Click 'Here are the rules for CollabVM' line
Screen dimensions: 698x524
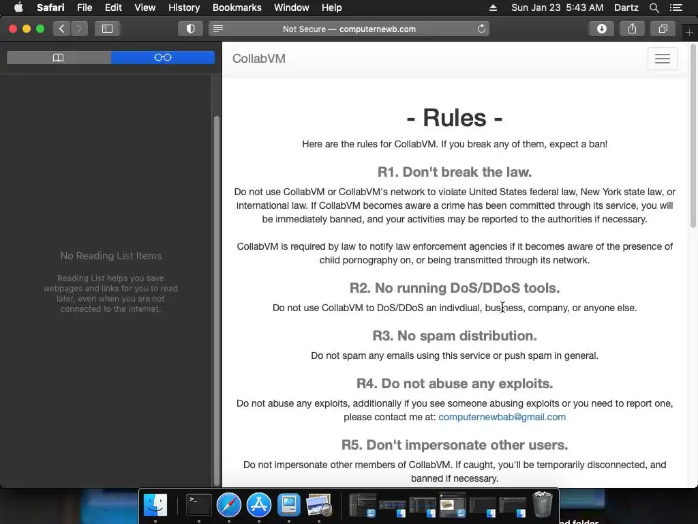pos(455,144)
